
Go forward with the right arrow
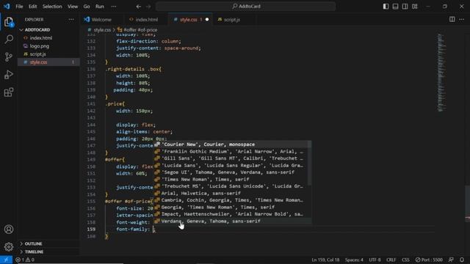point(148,7)
